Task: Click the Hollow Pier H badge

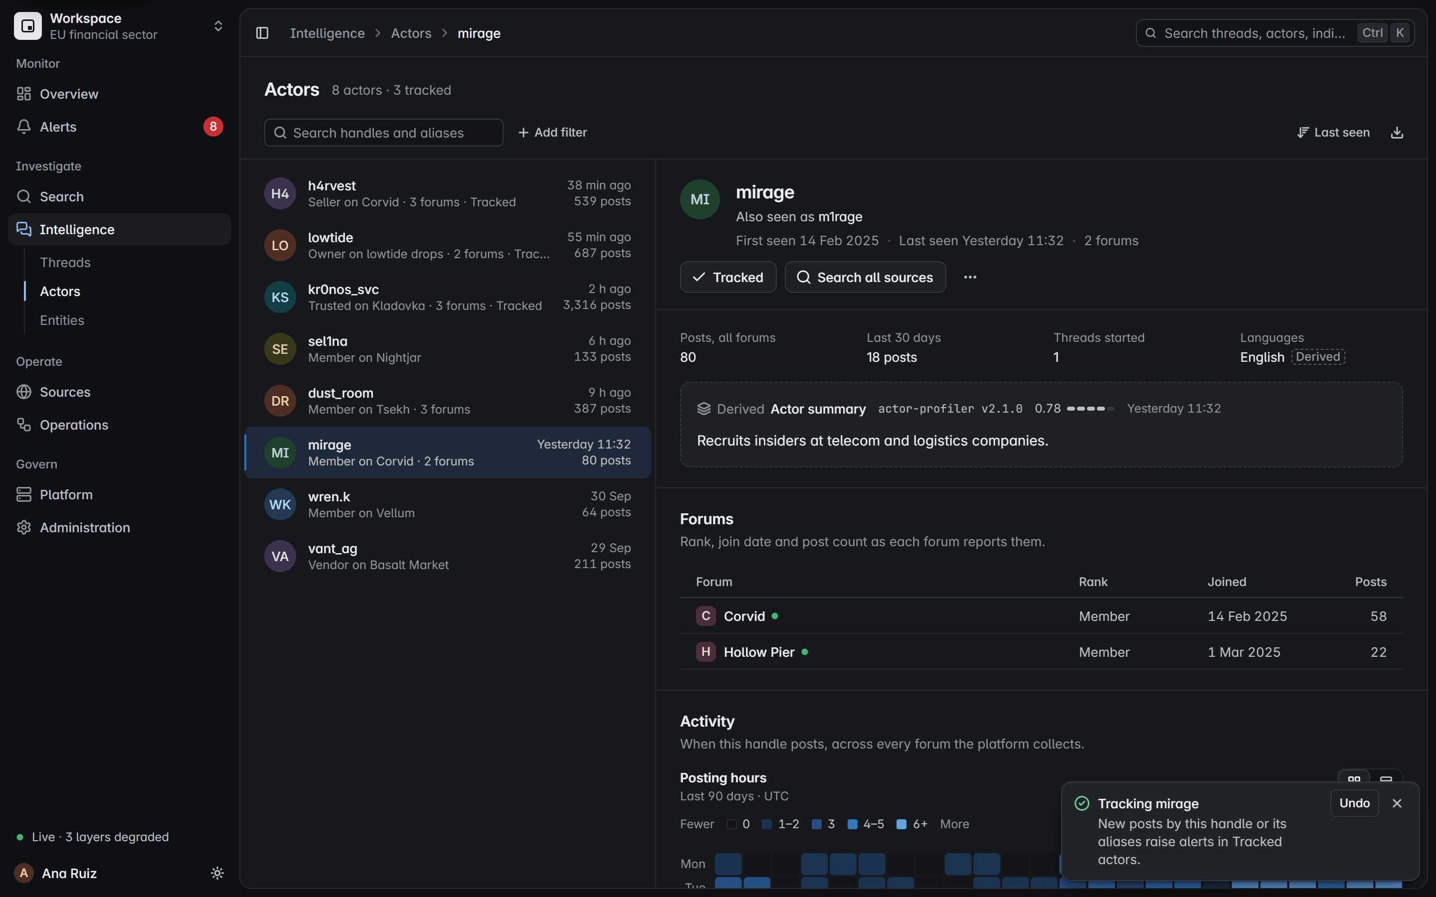Action: coord(706,651)
